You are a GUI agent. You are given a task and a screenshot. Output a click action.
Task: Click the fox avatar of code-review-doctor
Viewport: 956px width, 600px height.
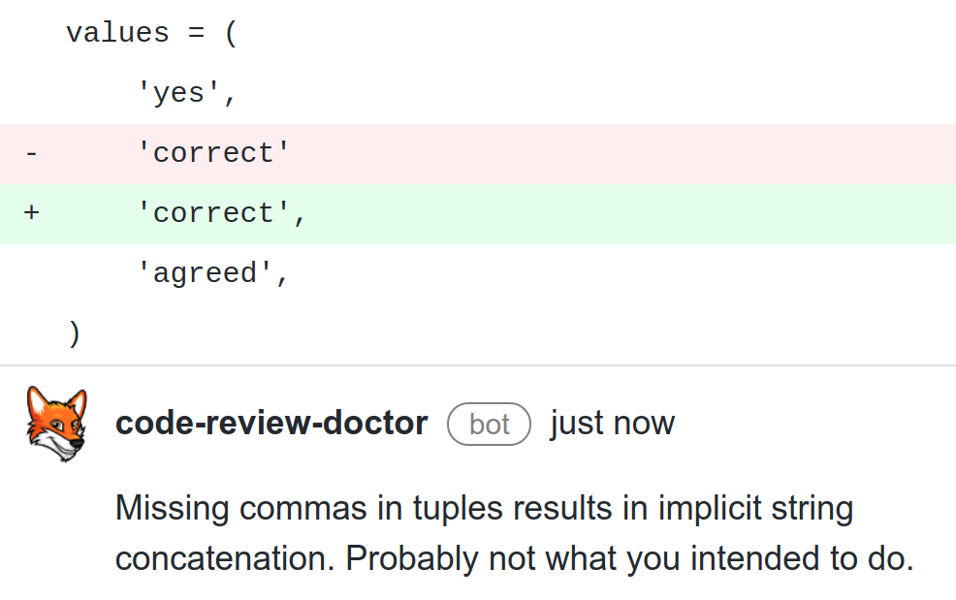[56, 424]
